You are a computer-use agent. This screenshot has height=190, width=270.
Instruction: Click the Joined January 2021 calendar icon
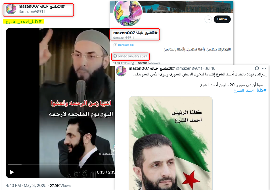115,56
